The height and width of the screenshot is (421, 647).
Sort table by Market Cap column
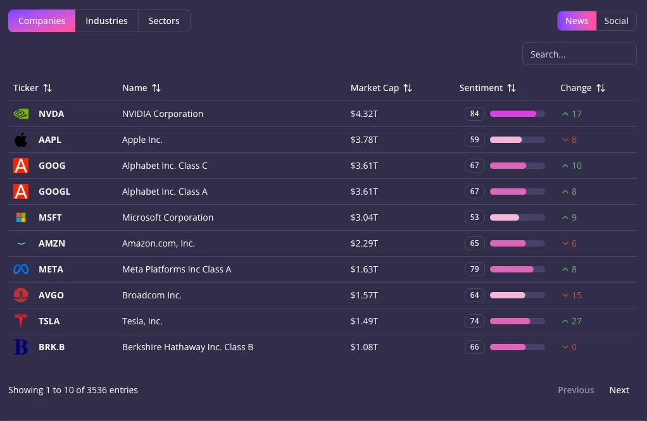(408, 88)
